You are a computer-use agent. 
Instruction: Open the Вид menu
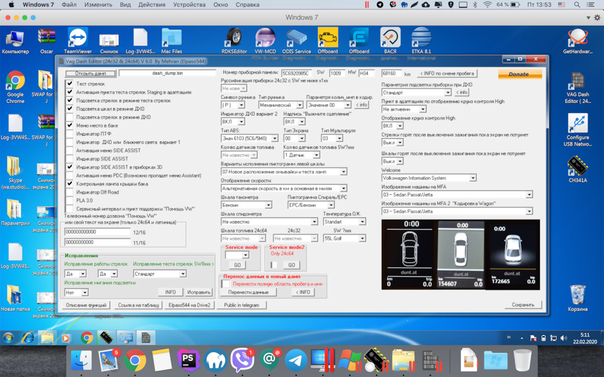(x=125, y=4)
